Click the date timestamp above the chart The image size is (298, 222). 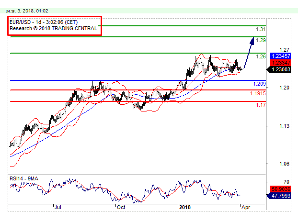[27, 10]
